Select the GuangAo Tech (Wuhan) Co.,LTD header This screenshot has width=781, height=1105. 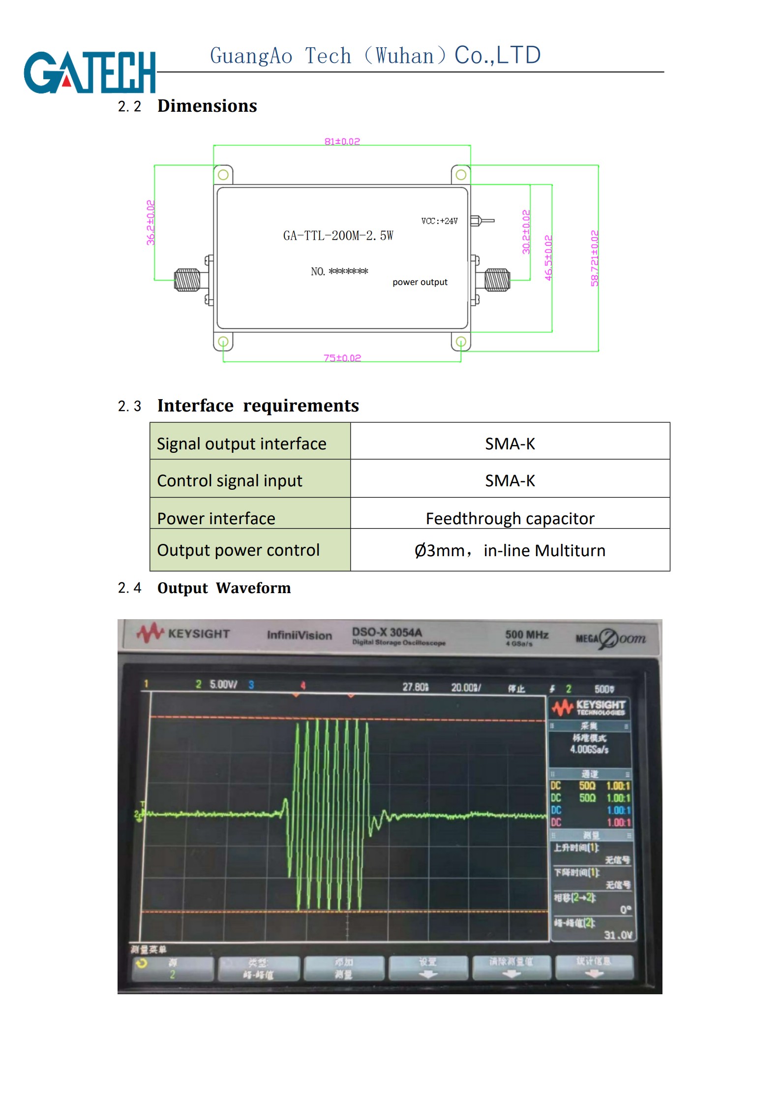375,55
